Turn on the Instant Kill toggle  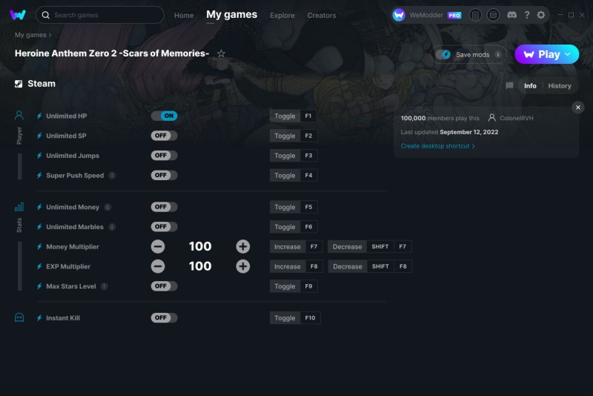click(x=164, y=318)
